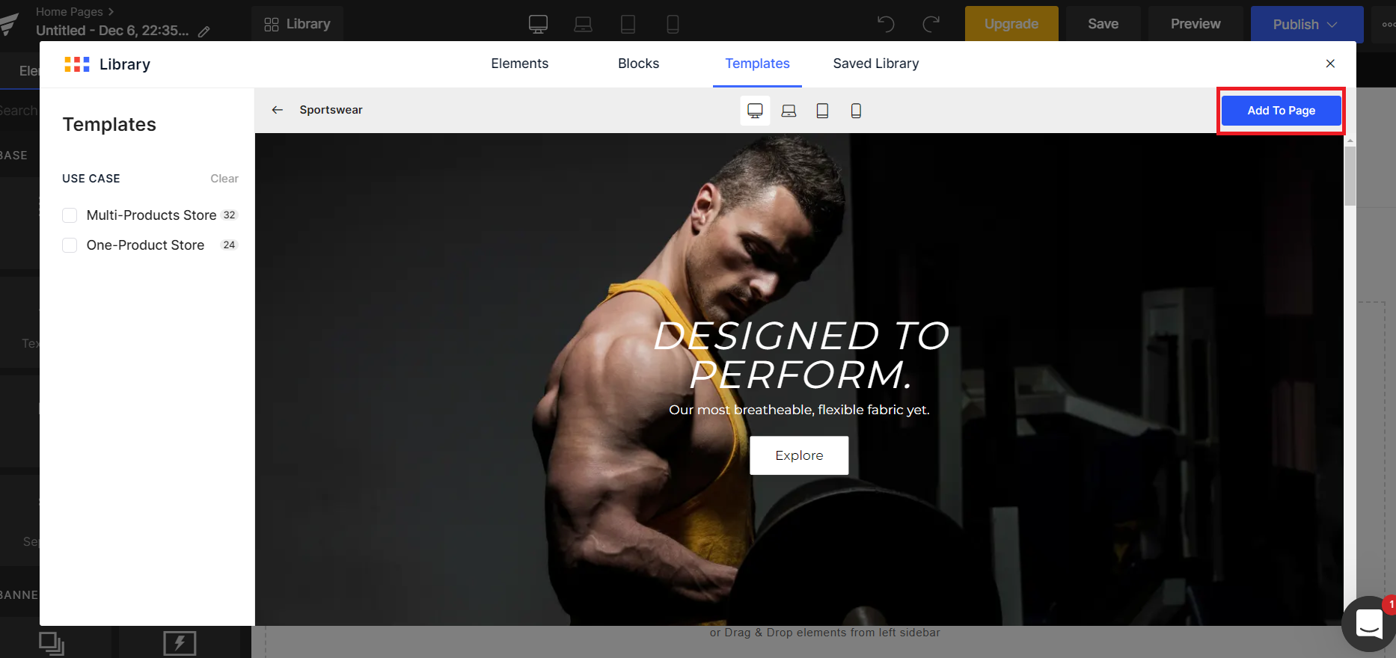Viewport: 1396px width, 658px height.
Task: Open the chat support bubble
Action: (1369, 623)
